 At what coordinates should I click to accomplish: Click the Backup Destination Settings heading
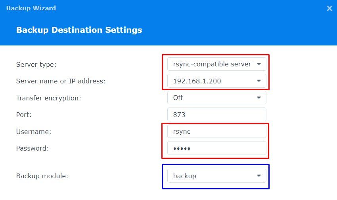[79, 30]
